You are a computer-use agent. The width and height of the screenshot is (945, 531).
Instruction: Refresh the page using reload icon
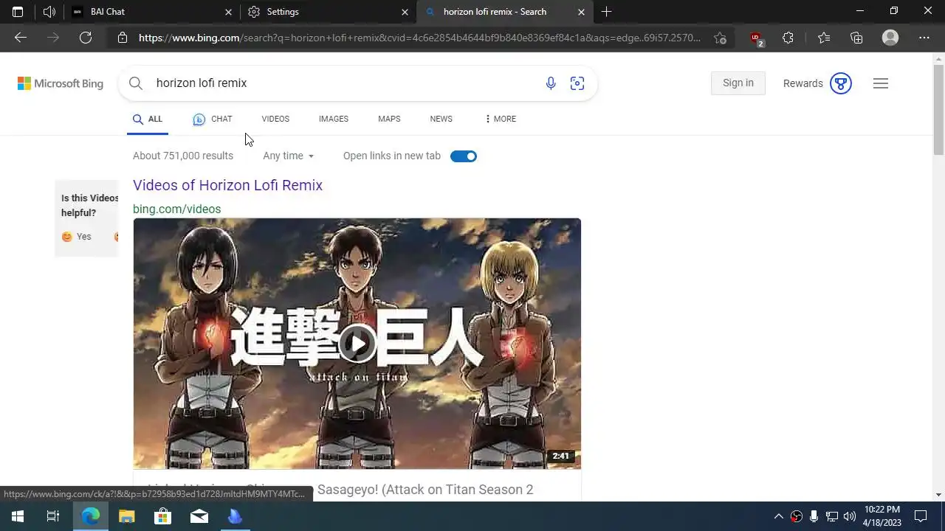click(x=86, y=38)
